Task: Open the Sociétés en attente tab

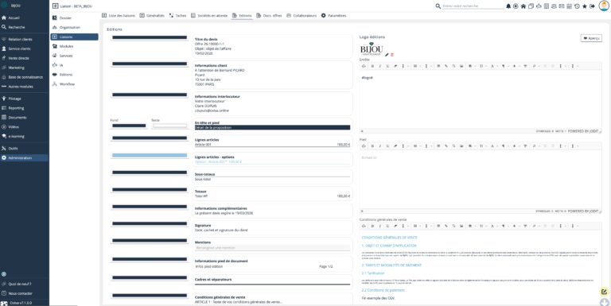Action: (x=209, y=16)
